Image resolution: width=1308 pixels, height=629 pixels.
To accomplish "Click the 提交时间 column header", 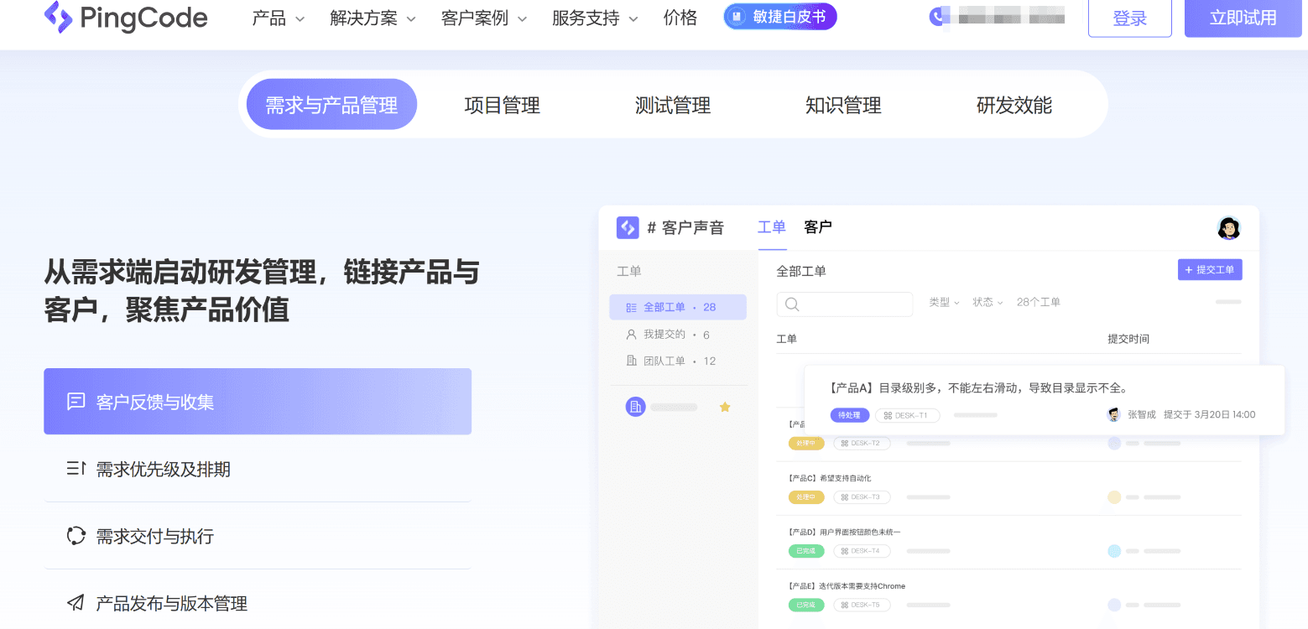I will [1128, 339].
